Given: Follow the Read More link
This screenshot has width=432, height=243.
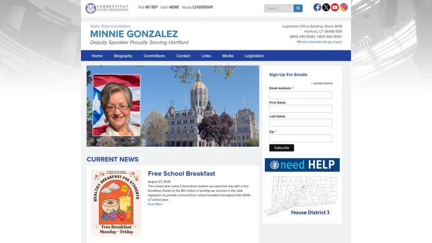Looking at the screenshot, I should tap(155, 204).
